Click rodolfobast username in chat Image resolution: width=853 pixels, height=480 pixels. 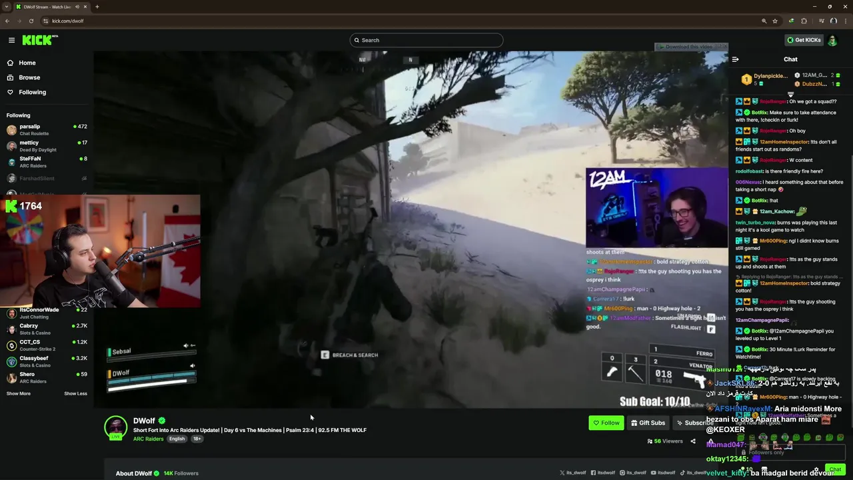pyautogui.click(x=749, y=171)
